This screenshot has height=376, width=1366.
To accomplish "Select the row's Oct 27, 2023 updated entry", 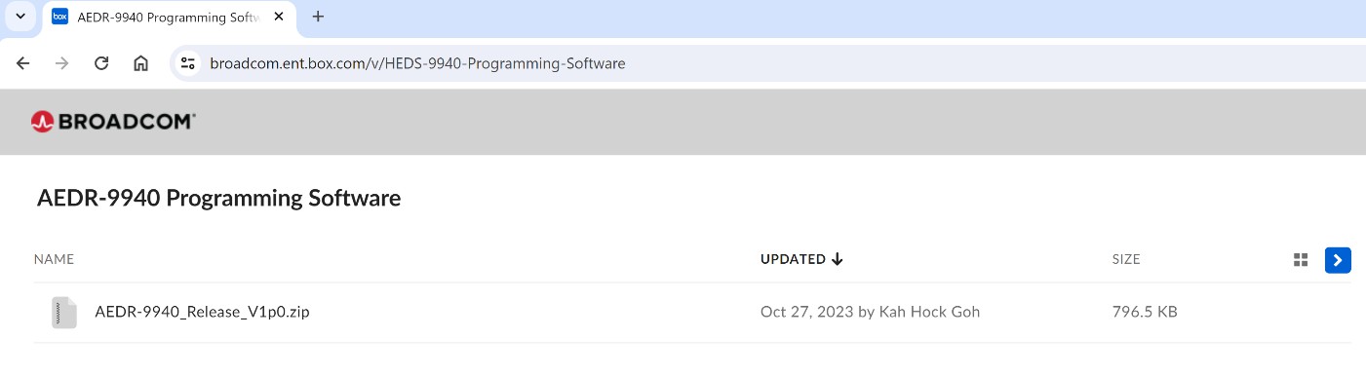I will click(870, 312).
